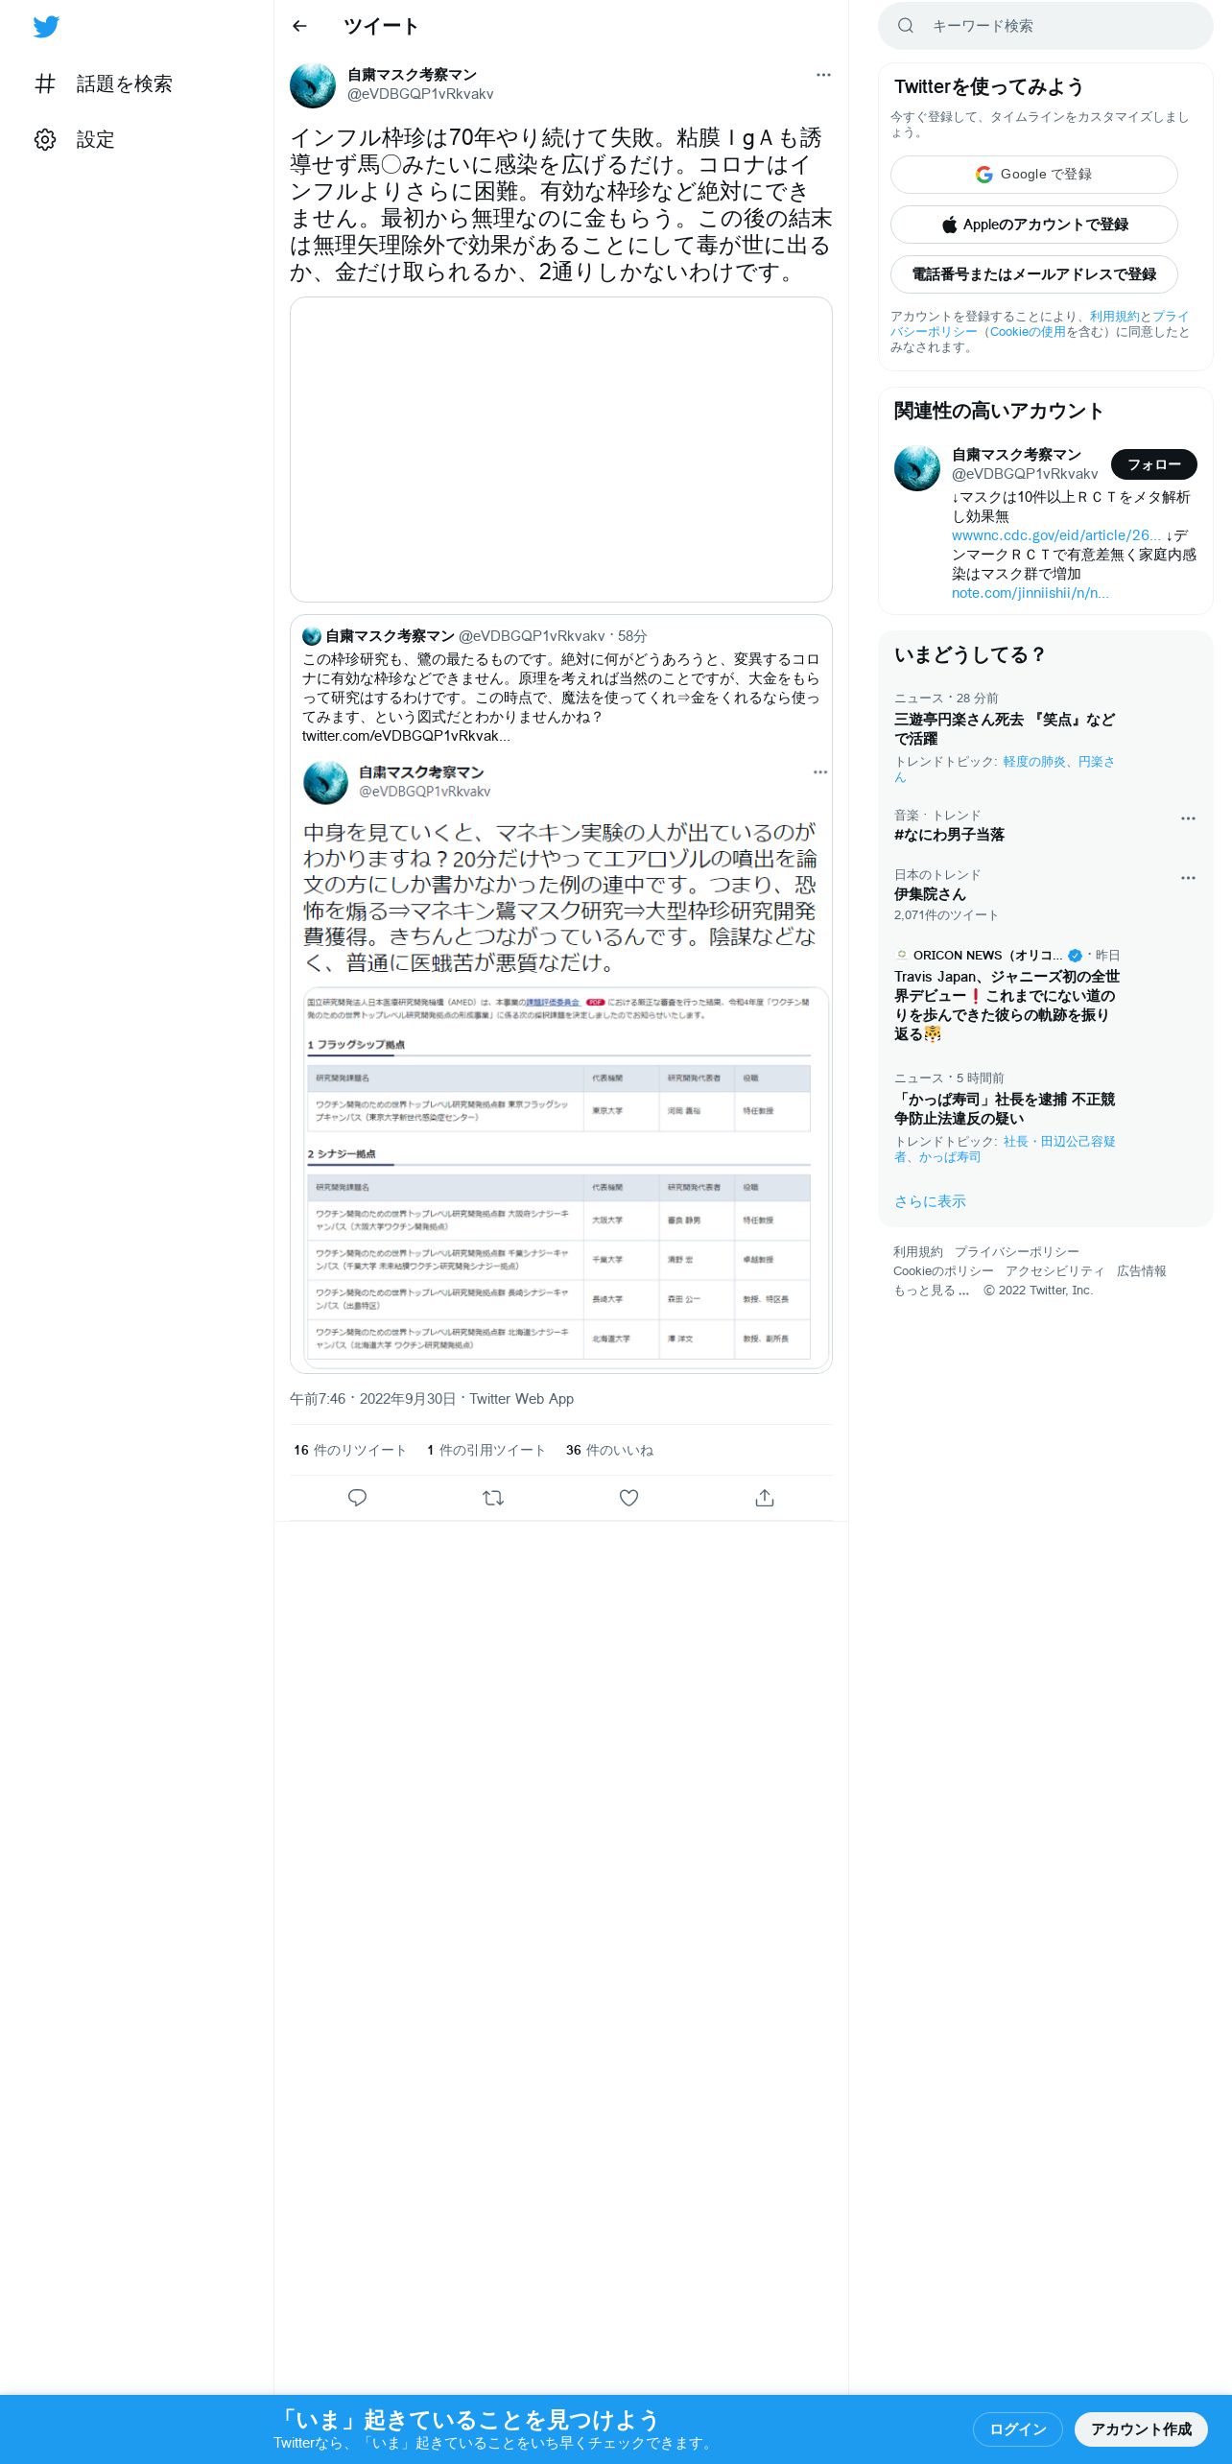Open related account name 自粛マスク考察マン
Image resolution: width=1232 pixels, height=2464 pixels.
(1016, 455)
